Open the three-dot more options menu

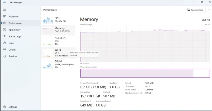209,10
